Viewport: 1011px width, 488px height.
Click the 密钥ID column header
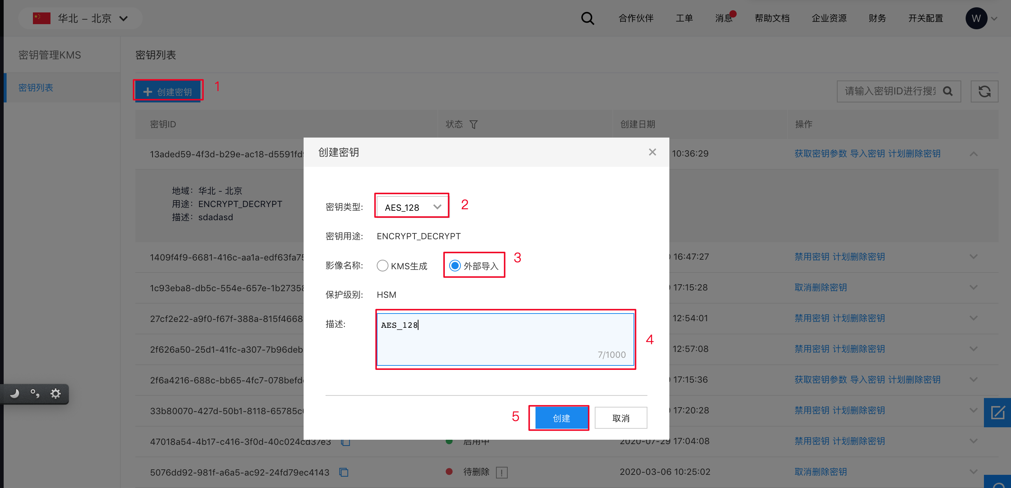[163, 124]
